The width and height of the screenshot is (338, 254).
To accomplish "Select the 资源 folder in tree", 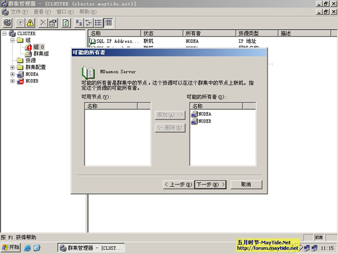I will tap(30, 60).
